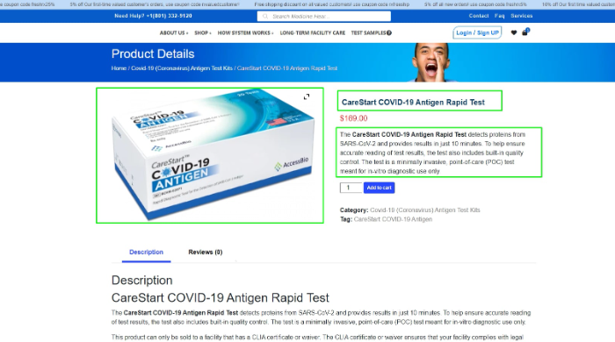Follow the CareStart COVID-19 Antigen tag link
615x342 pixels.
tap(393, 219)
